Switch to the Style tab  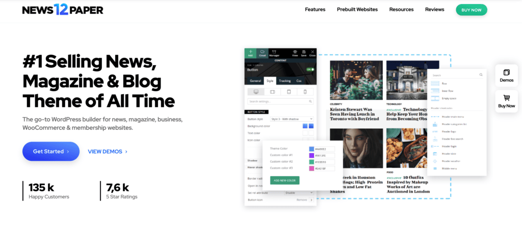pyautogui.click(x=270, y=81)
